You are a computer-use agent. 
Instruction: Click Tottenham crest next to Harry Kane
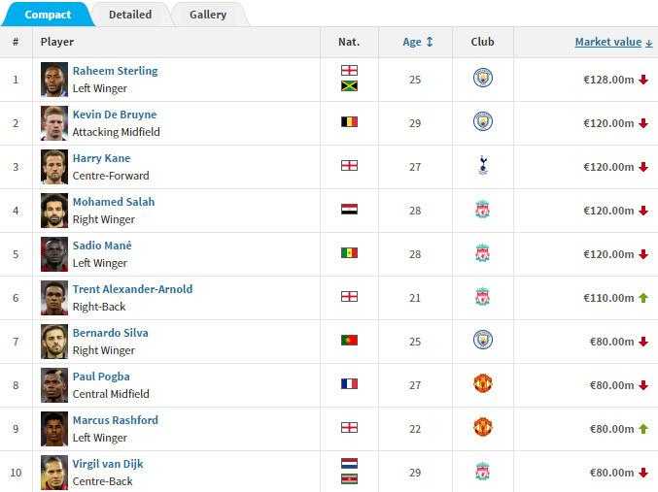click(483, 165)
